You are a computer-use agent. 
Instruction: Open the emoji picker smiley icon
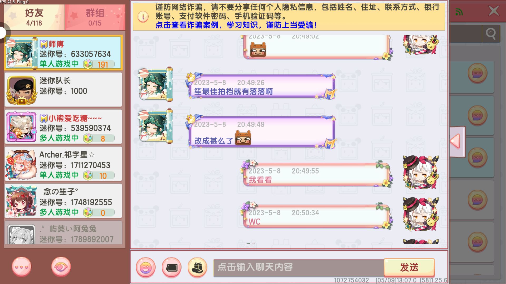click(x=145, y=268)
